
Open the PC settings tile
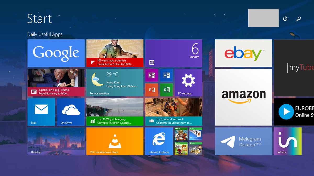[188, 82]
